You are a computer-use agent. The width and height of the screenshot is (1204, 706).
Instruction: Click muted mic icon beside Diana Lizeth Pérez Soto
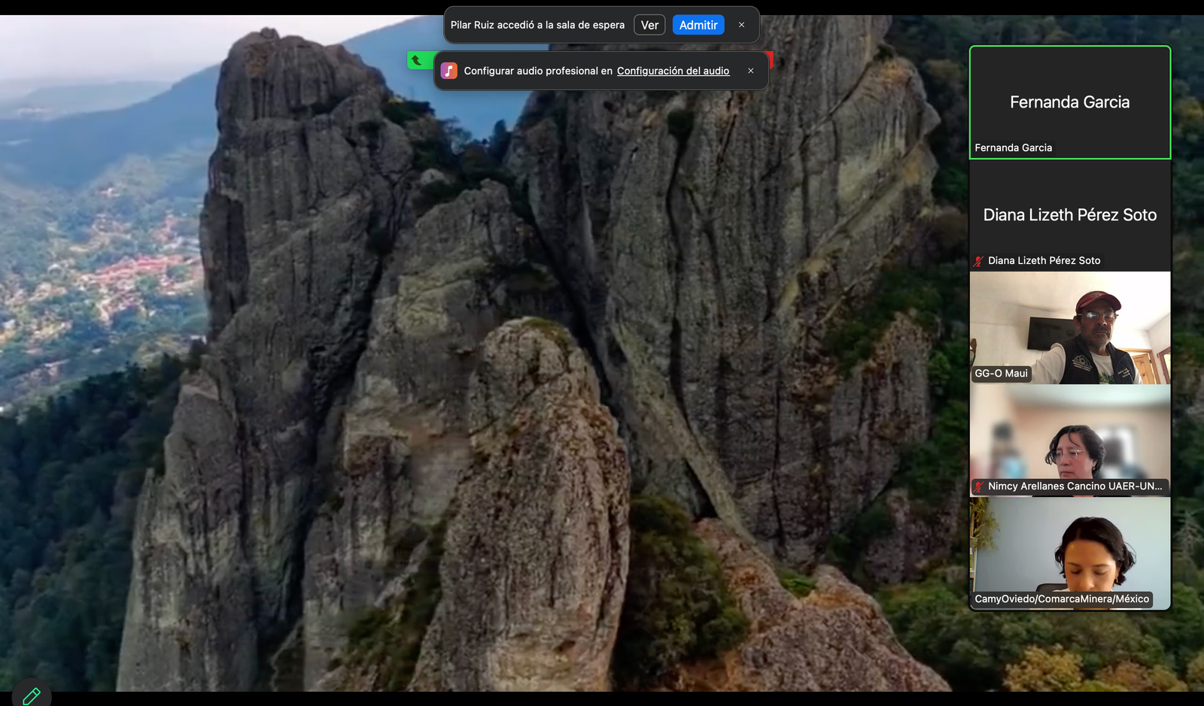tap(978, 261)
